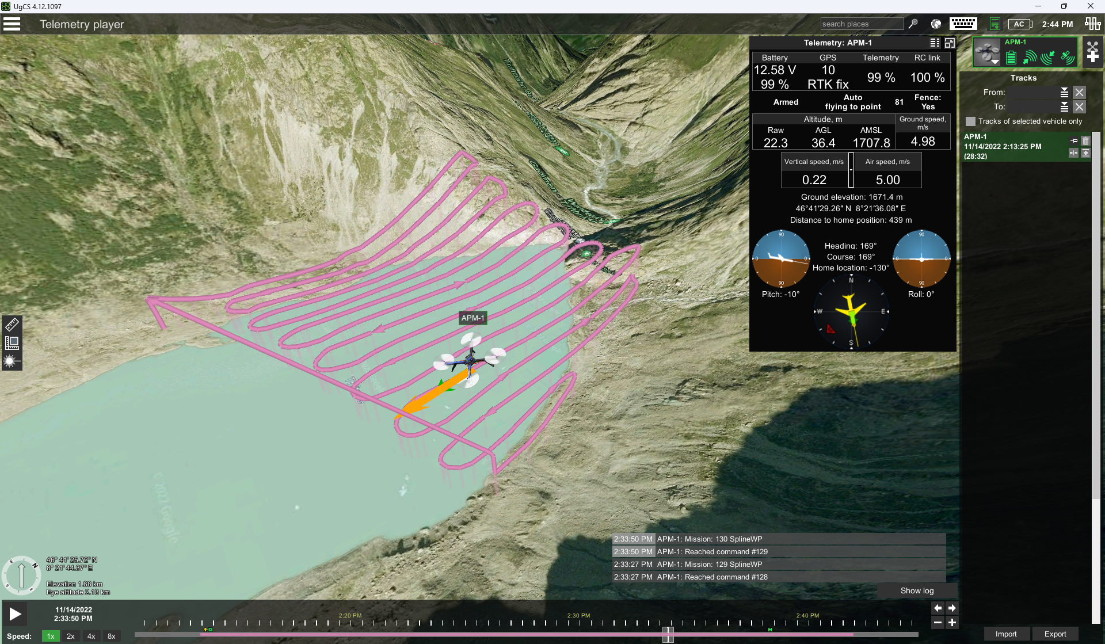Screen dimensions: 1105x644
Task: Click Show log
Action: pyautogui.click(x=917, y=590)
